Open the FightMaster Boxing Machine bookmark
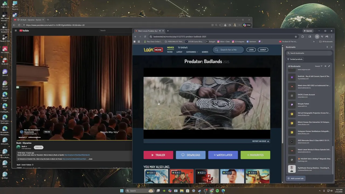Screen dimensions: 345x194 (309, 169)
